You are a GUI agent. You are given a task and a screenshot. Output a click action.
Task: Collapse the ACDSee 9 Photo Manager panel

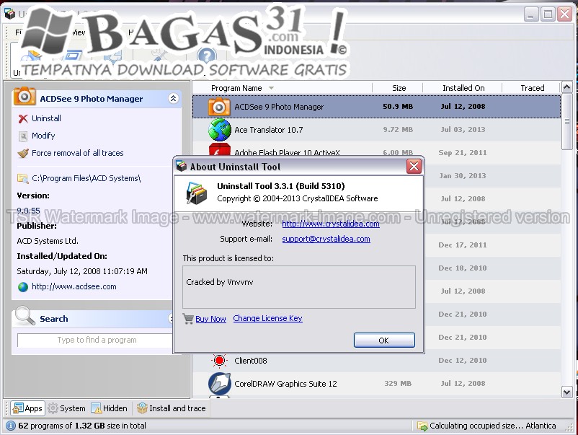pos(173,99)
